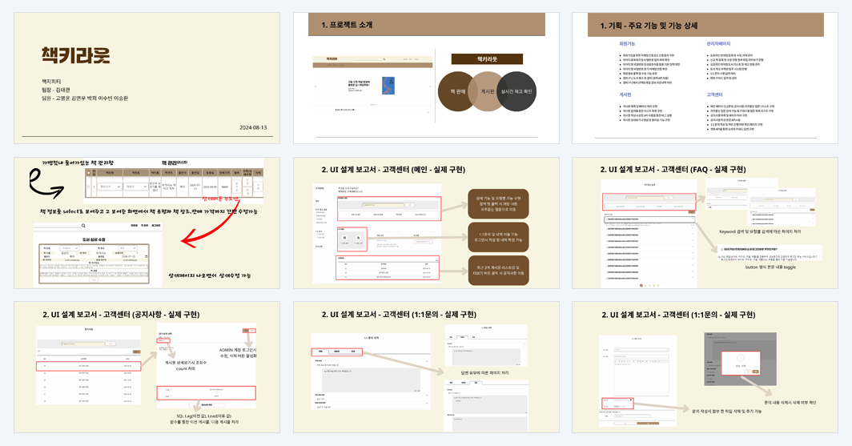The width and height of the screenshot is (852, 446).
Task: Open the '1. 프로젝트 소개' slide thumbnail
Action: tap(427, 78)
